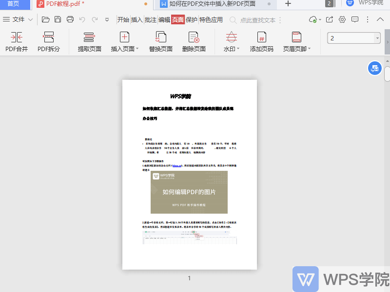Click the WPS学院 heading in document
This screenshot has width=390, height=292.
pyautogui.click(x=180, y=96)
